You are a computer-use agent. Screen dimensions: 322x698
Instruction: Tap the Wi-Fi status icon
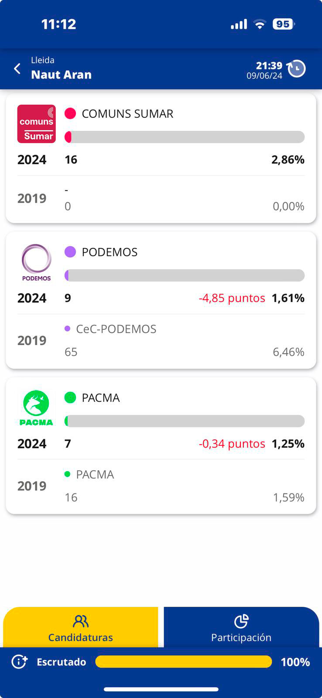pyautogui.click(x=260, y=24)
